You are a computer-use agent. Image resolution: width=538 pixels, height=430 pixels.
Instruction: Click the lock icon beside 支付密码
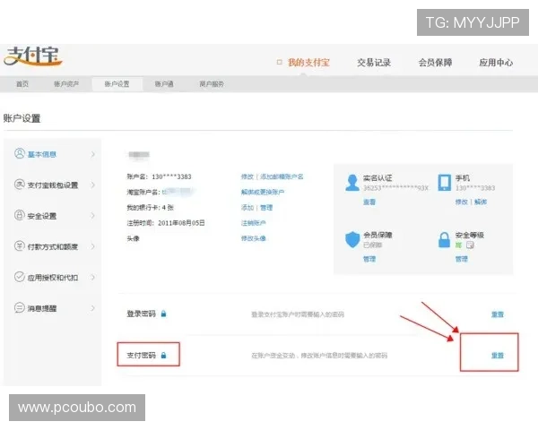[164, 356]
